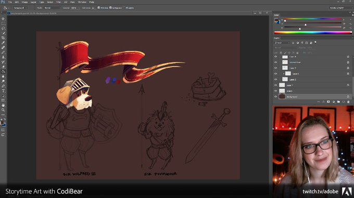Image resolution: width=354 pixels, height=198 pixels.
Task: Select the Paint Bucket tool in toolbar
Action: pos(3,72)
